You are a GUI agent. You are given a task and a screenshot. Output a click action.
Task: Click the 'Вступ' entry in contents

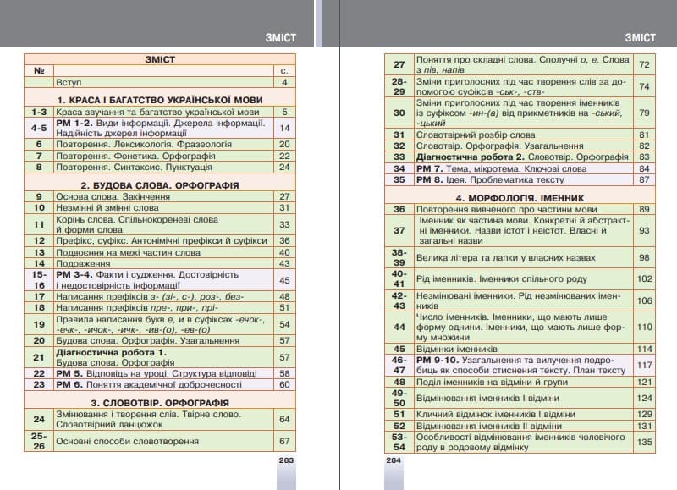pyautogui.click(x=69, y=83)
